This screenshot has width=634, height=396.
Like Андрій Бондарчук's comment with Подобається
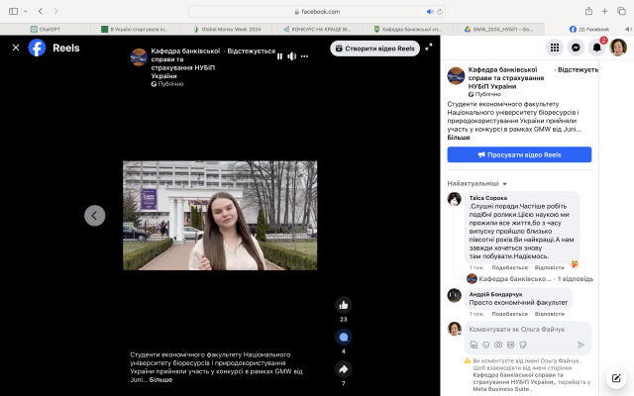tap(509, 314)
